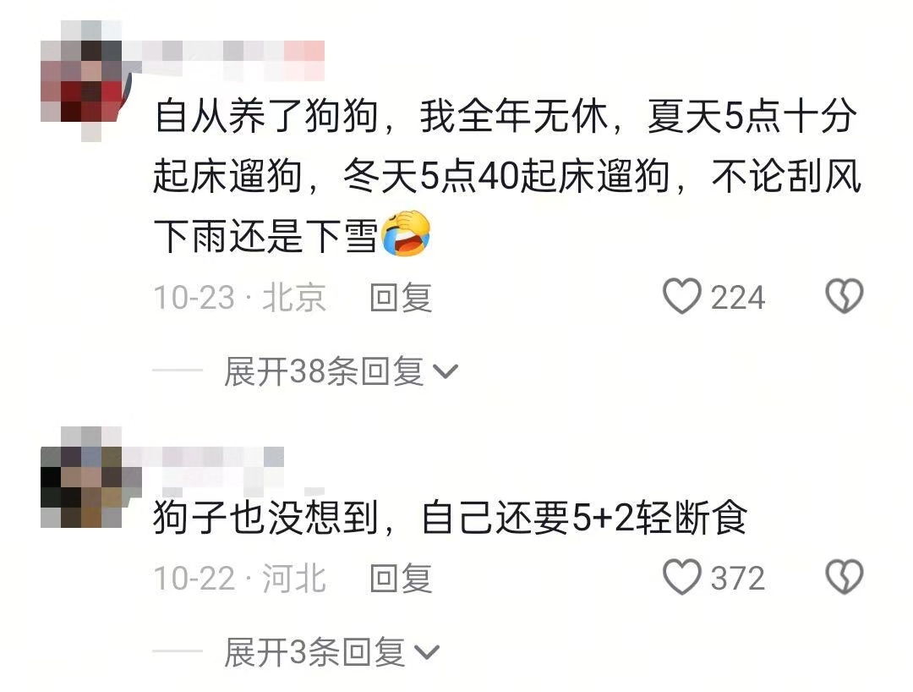Open second commenter's pixelated avatar

tap(81, 478)
